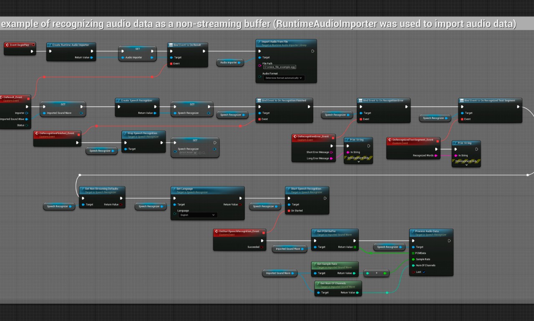534x321 pixels.
Task: Click the SET Audio Importer node title
Action: [138, 49]
